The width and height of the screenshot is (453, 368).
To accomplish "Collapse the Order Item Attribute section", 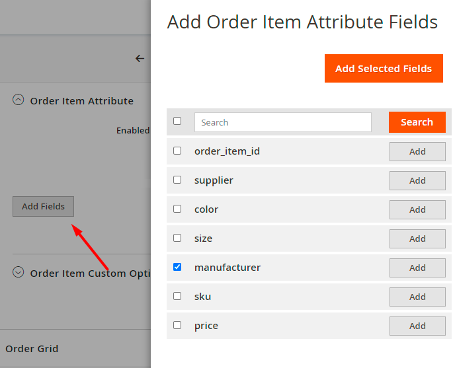I will (19, 100).
